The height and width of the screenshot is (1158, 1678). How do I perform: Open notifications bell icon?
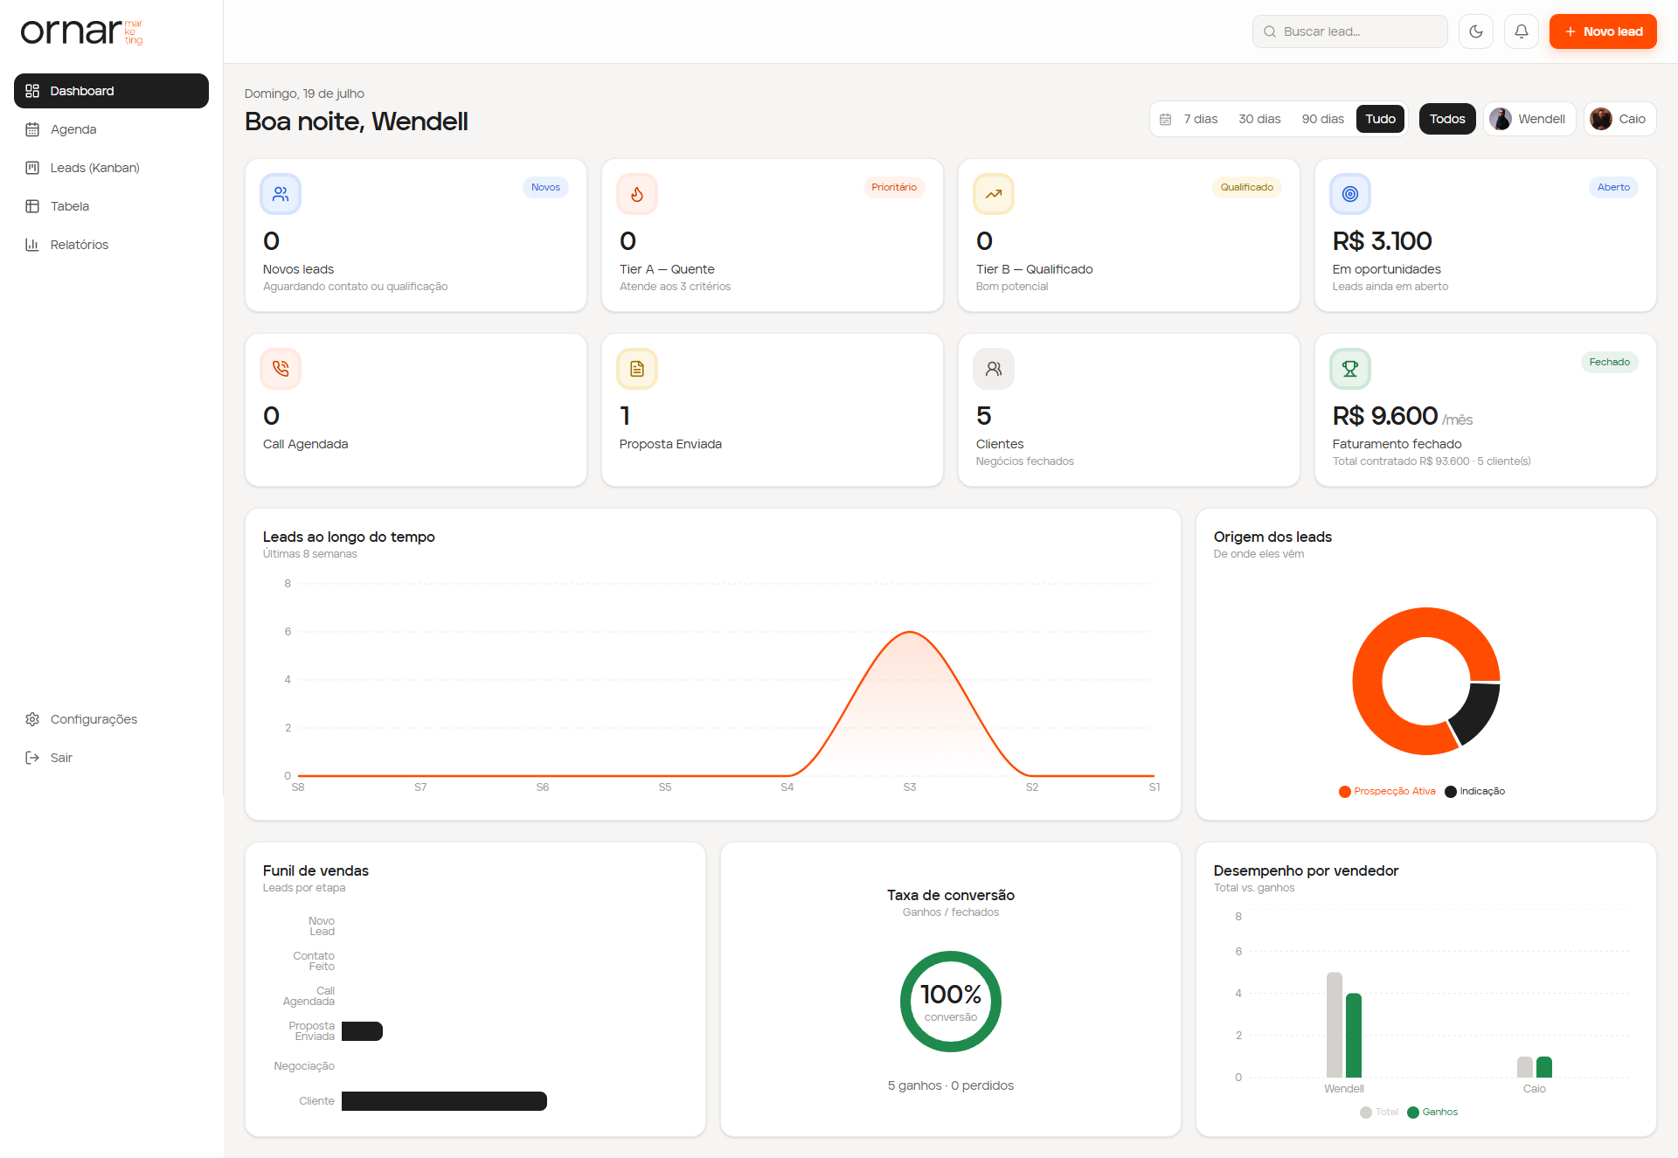[x=1522, y=31]
